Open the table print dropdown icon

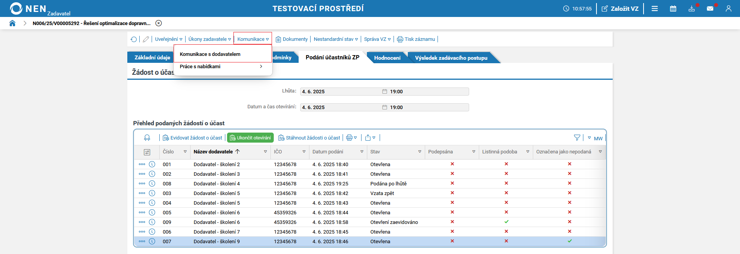tap(351, 138)
